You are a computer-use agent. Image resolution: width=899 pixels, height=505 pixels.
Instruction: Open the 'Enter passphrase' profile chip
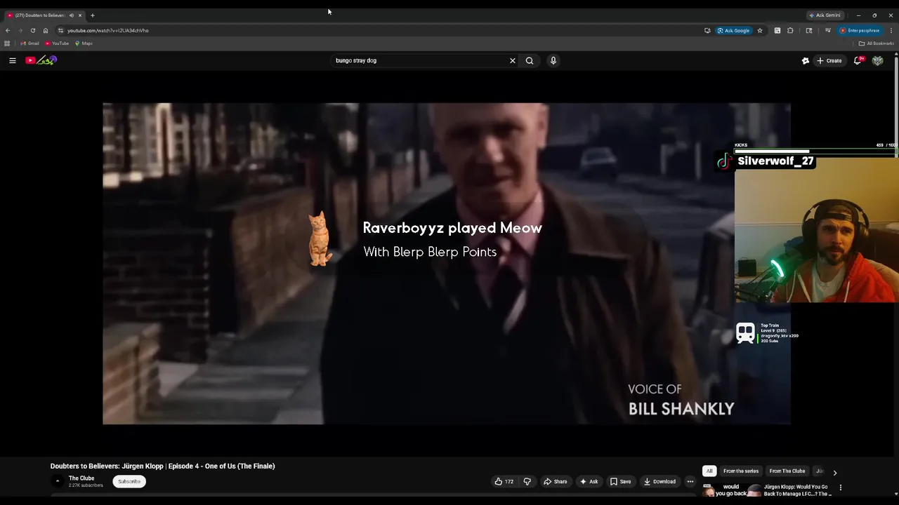point(860,31)
